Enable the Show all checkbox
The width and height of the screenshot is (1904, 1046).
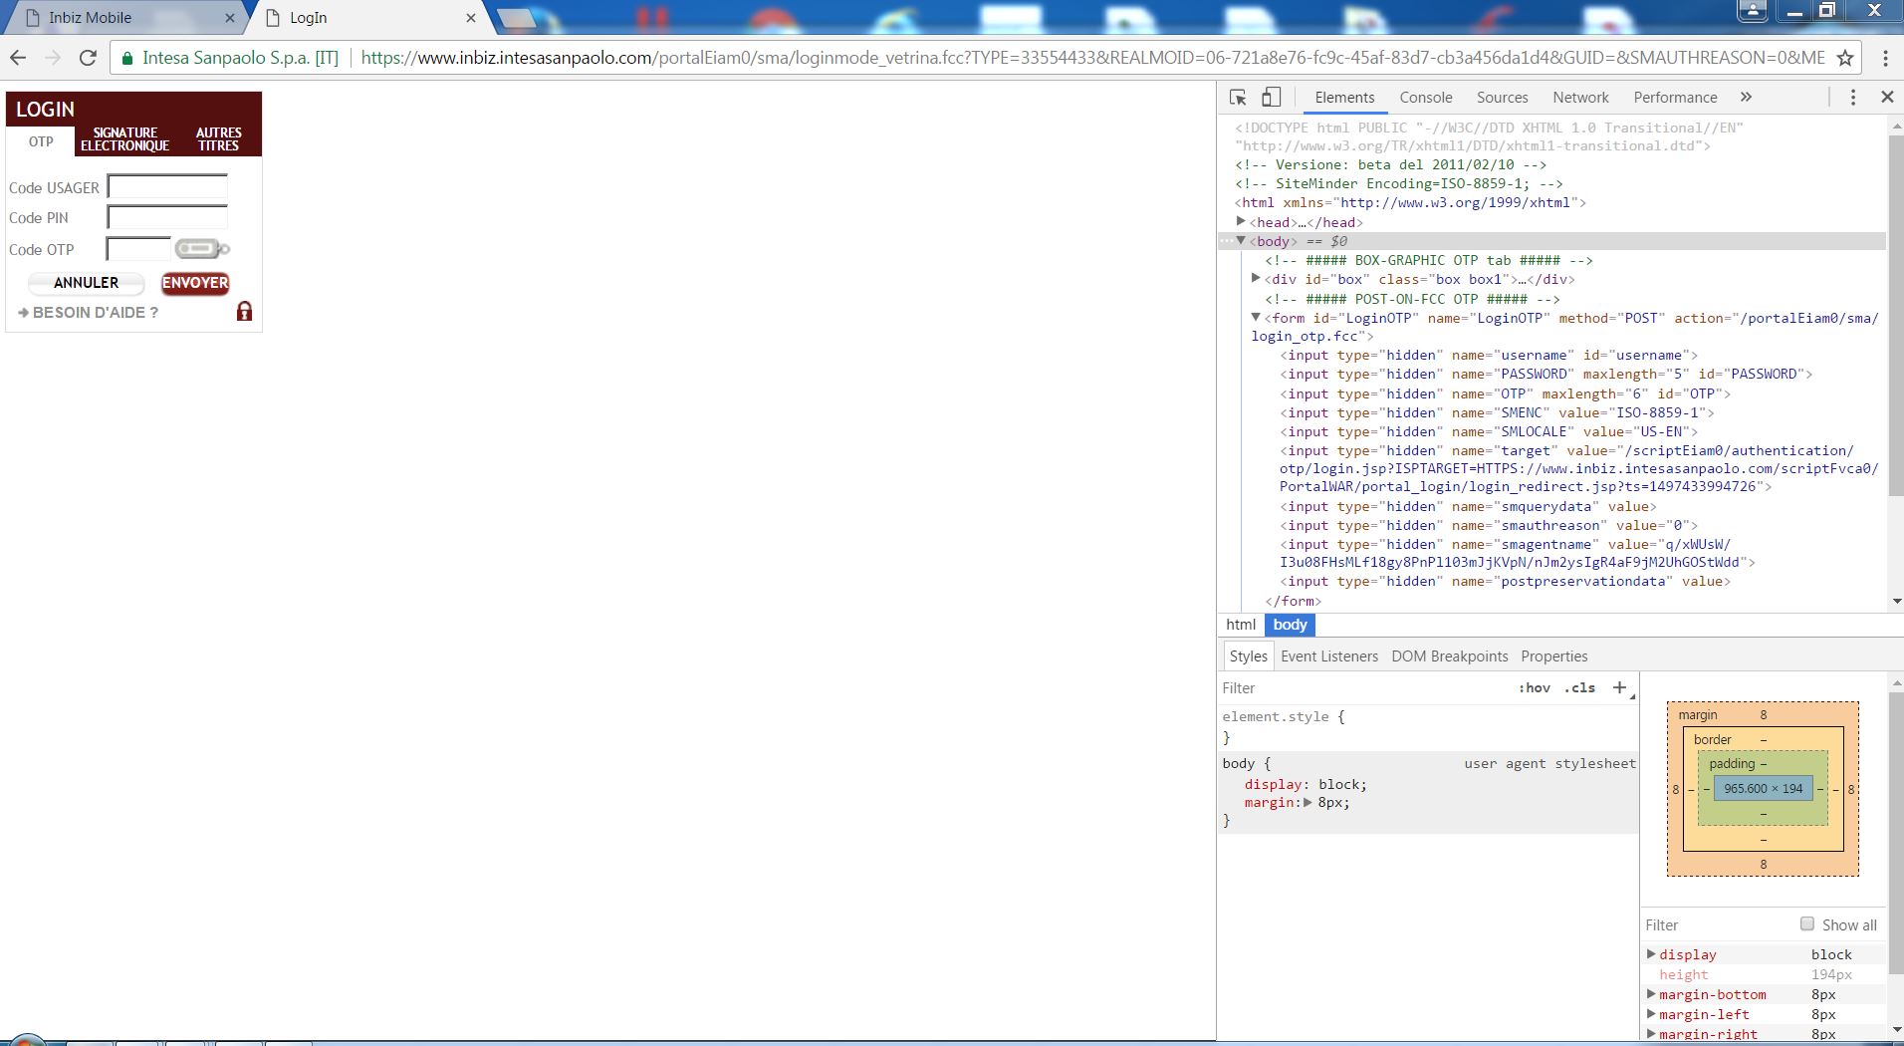[1806, 923]
